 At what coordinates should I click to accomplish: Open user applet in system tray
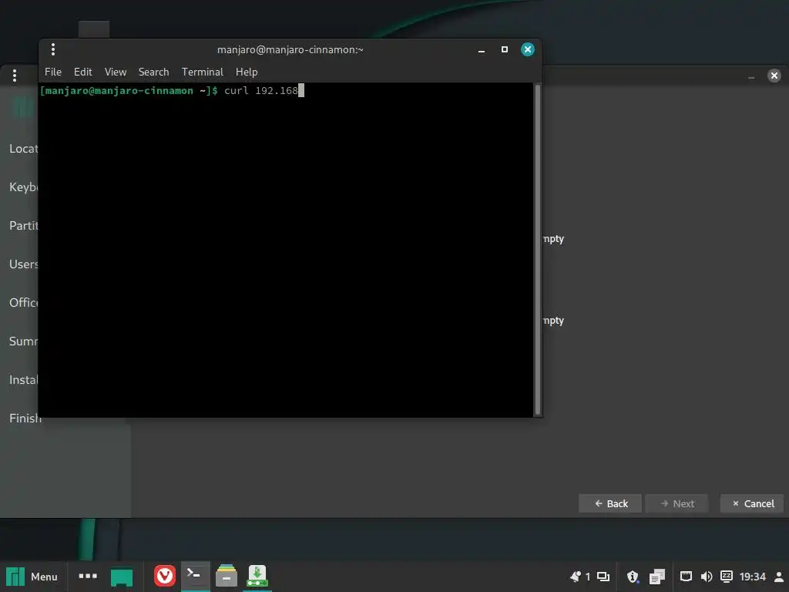coord(778,577)
